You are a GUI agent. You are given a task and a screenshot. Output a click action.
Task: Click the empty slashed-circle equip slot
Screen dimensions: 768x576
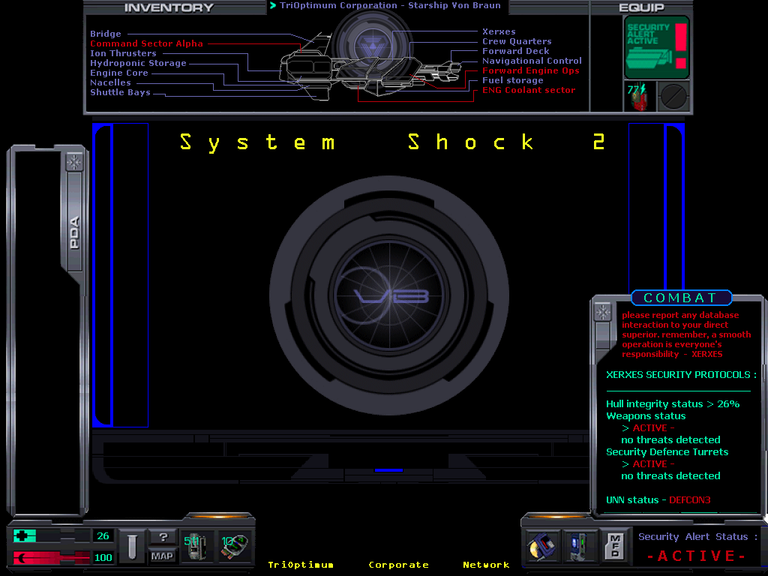tap(673, 97)
